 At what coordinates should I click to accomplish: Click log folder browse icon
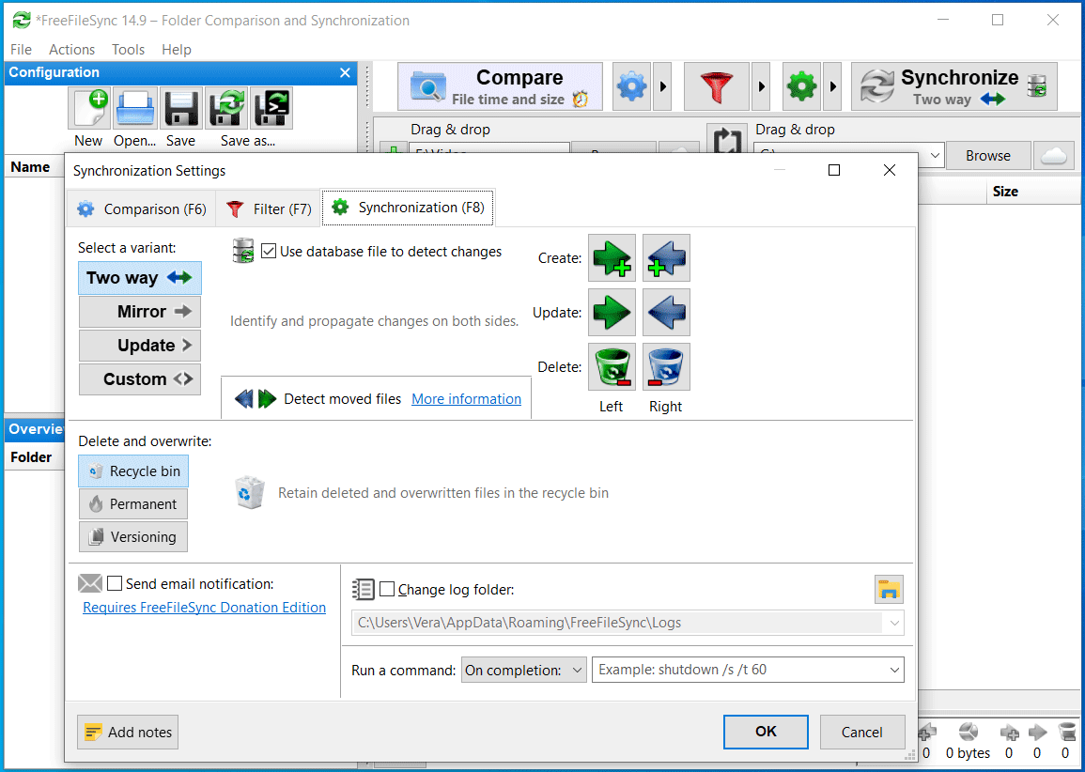tap(889, 590)
